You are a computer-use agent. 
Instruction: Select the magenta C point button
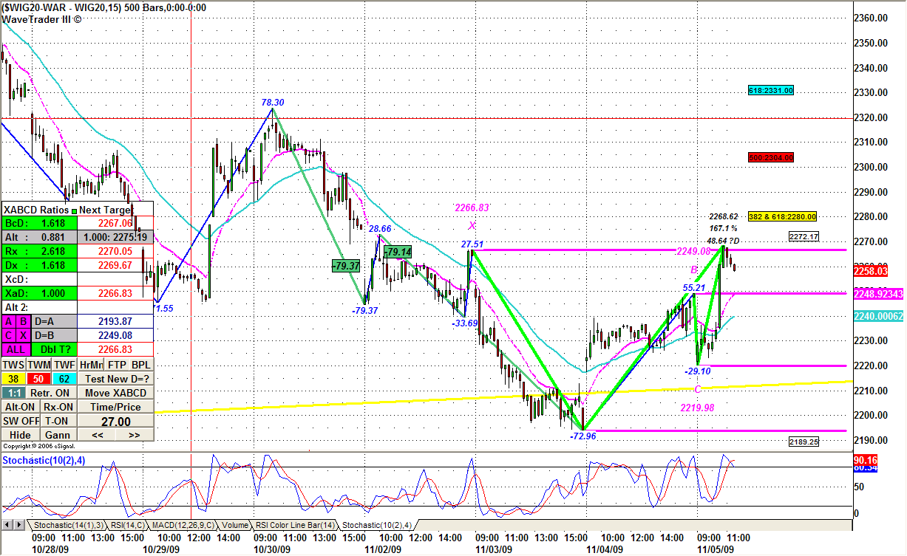click(x=9, y=335)
